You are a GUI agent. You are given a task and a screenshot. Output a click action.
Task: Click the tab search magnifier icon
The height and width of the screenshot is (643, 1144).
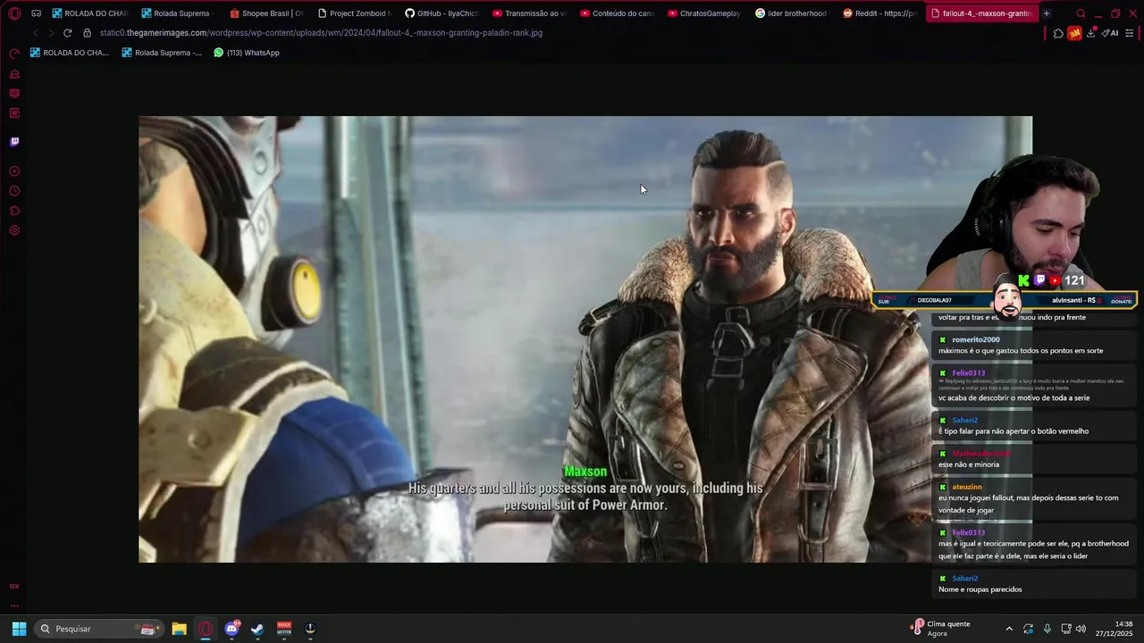1081,13
